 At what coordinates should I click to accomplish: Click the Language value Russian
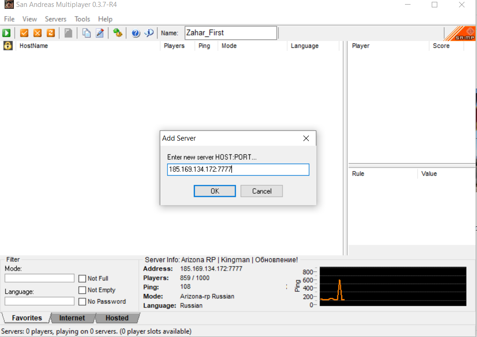tap(191, 306)
